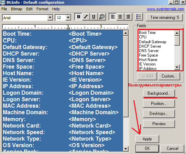
Task: Toggle italic text formatting
Action: click(x=86, y=17)
